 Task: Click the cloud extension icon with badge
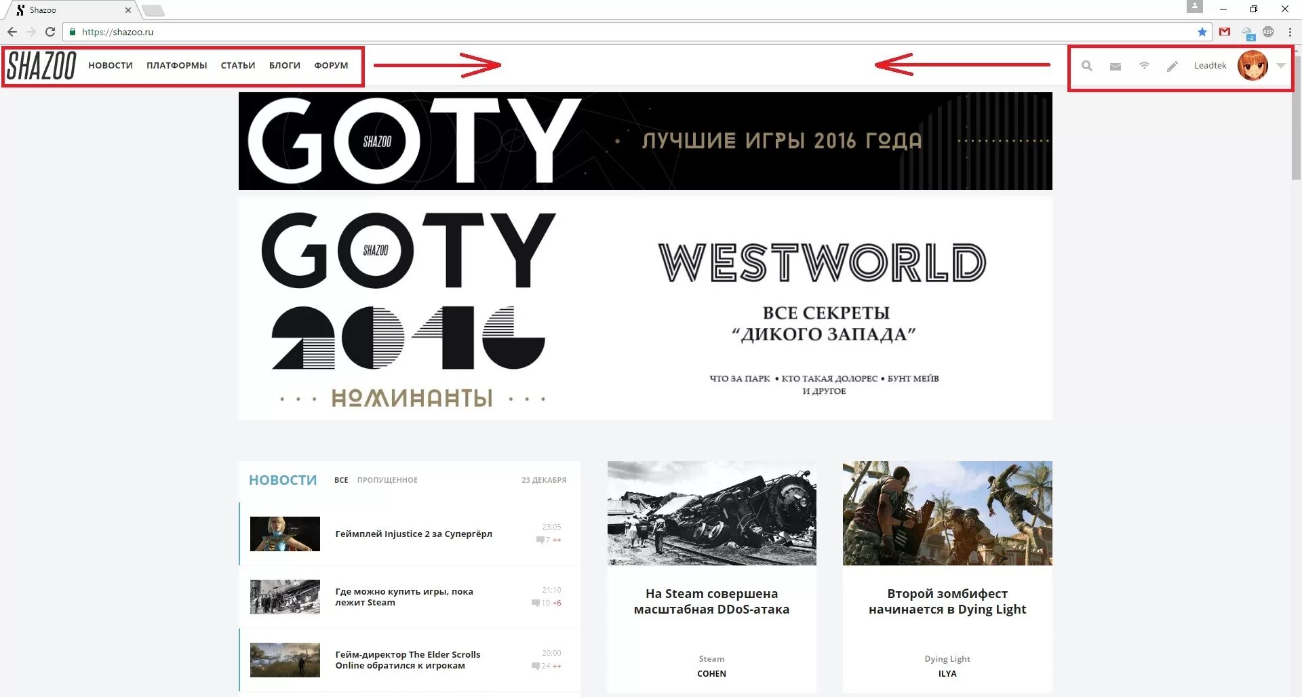pos(1248,33)
